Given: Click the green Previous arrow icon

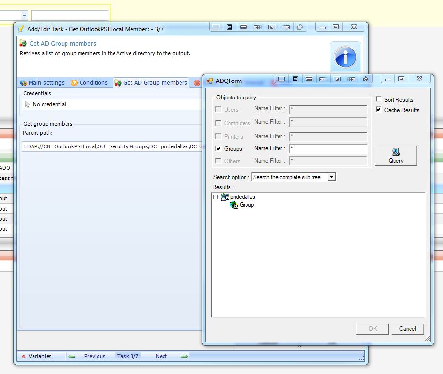Looking at the screenshot, I should 72,356.
